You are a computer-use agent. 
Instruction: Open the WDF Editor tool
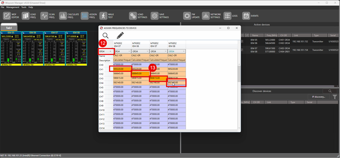pyautogui.click(x=7, y=16)
